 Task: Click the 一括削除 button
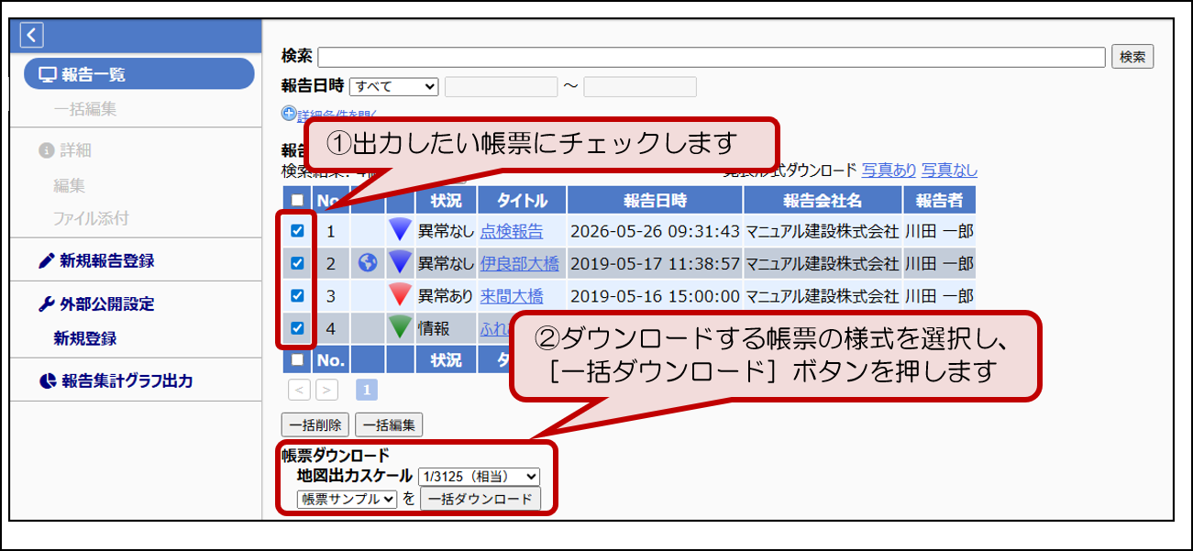click(x=315, y=424)
